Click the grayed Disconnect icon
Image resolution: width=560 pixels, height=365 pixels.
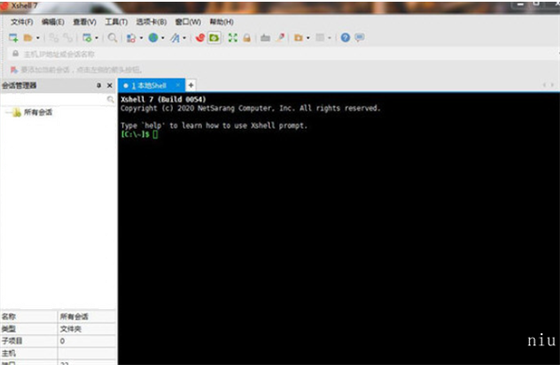pos(54,37)
